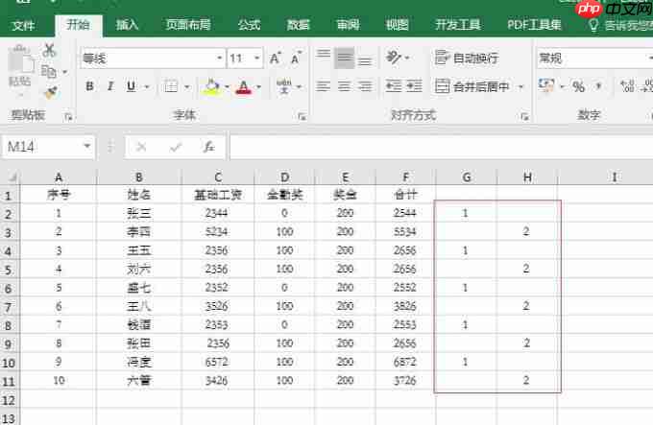Image resolution: width=653 pixels, height=425 pixels.
Task: Switch to 公式 Formulas tab
Action: [249, 25]
